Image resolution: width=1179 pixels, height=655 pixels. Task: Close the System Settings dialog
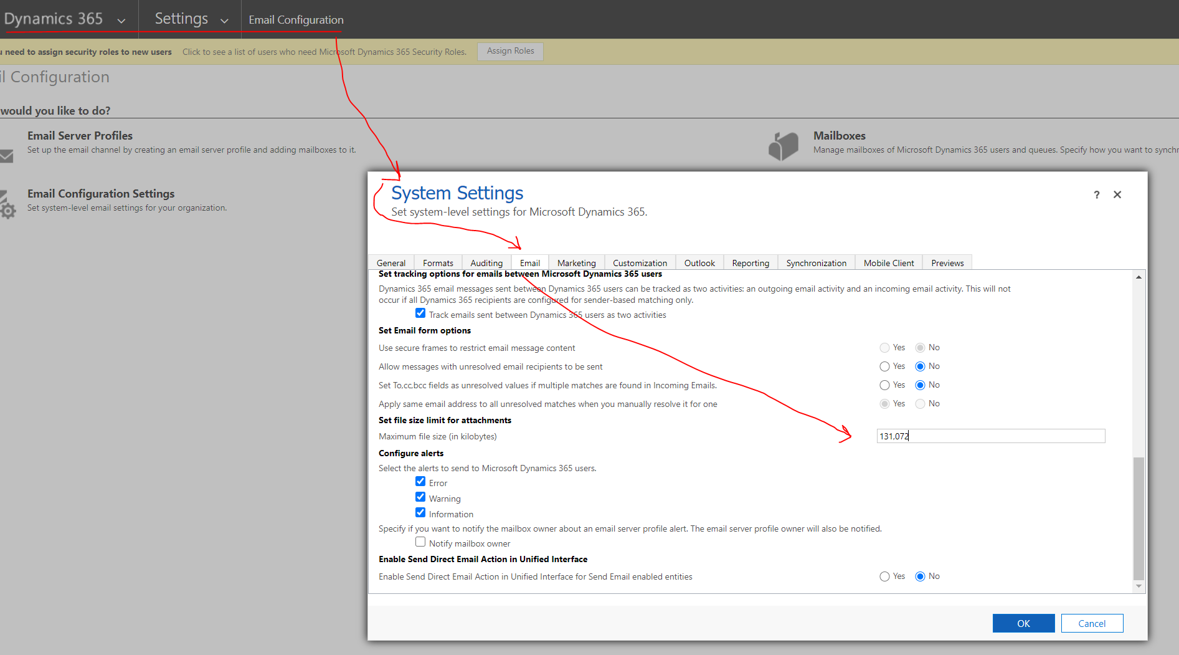[1117, 195]
